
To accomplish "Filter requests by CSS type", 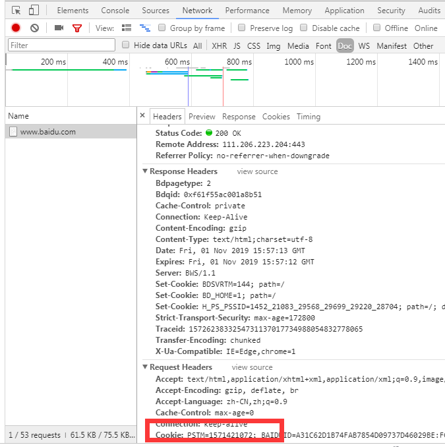I will (x=254, y=46).
